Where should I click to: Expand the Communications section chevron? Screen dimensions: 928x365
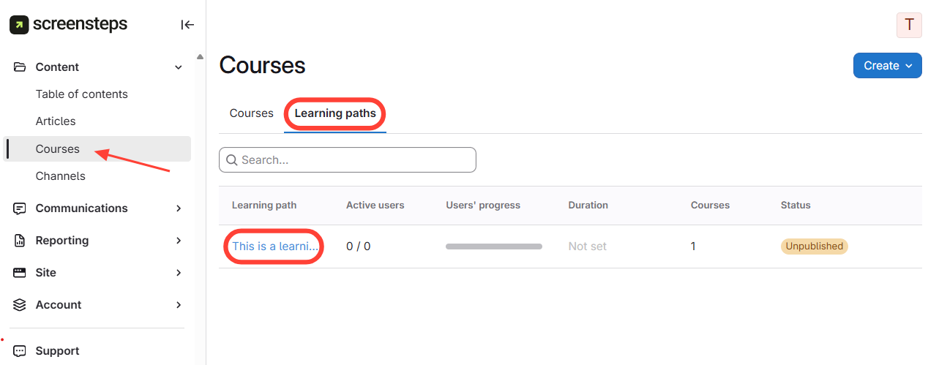(178, 208)
